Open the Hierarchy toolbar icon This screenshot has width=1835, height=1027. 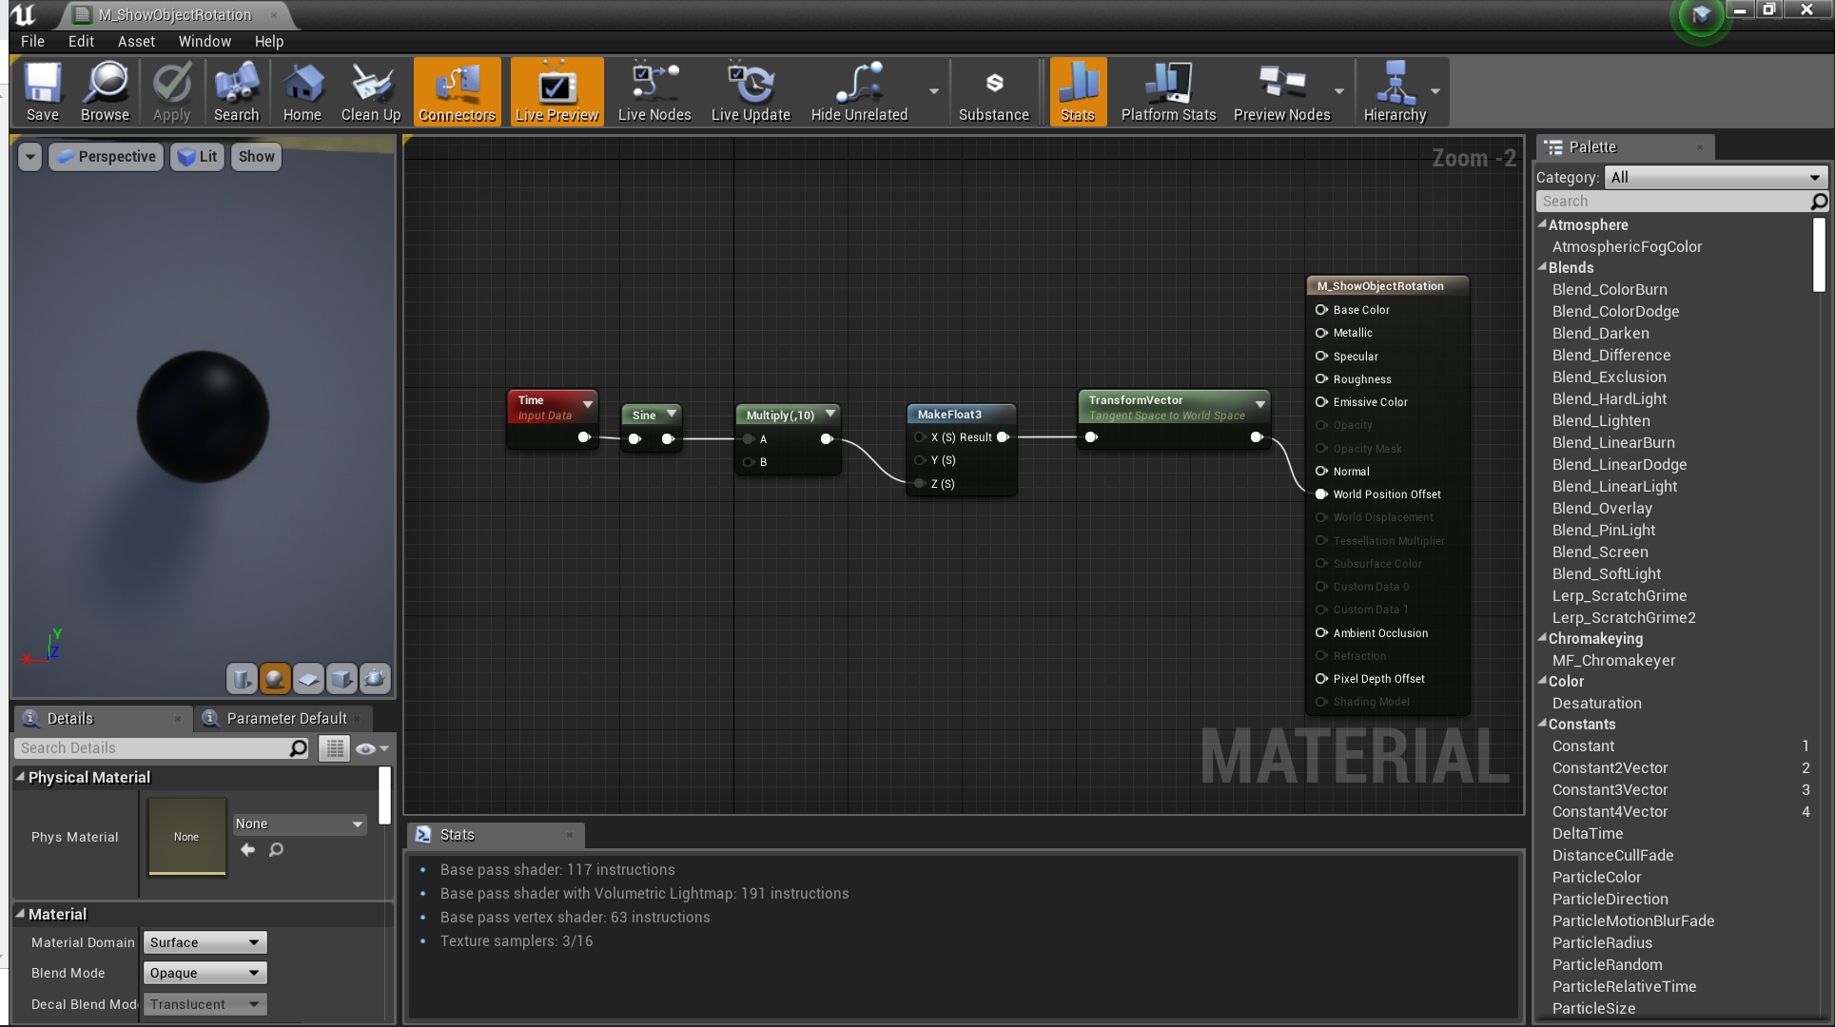1396,90
